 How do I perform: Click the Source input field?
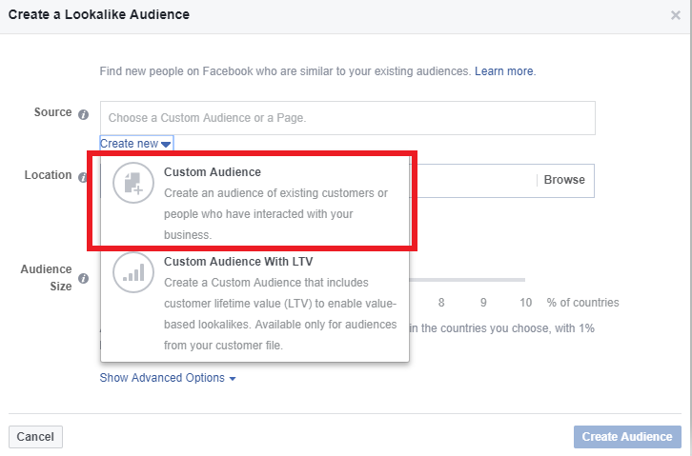pos(348,118)
